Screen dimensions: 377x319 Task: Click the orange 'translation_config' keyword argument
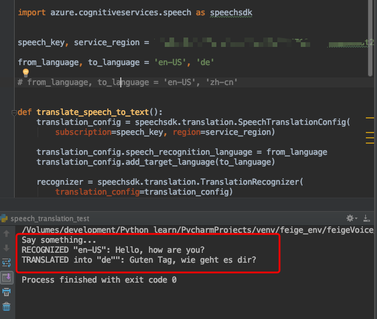97,192
